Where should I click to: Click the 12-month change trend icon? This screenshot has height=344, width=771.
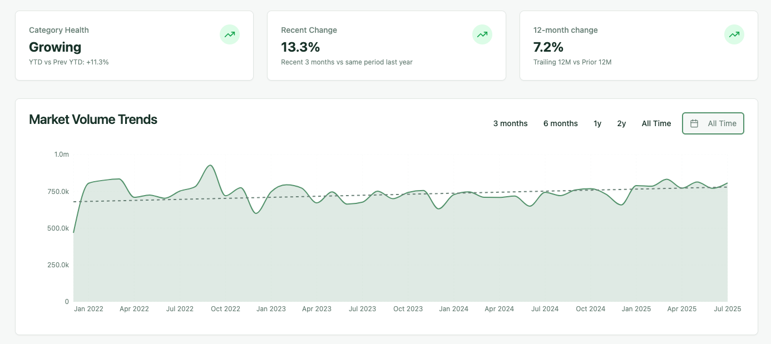[x=734, y=34]
